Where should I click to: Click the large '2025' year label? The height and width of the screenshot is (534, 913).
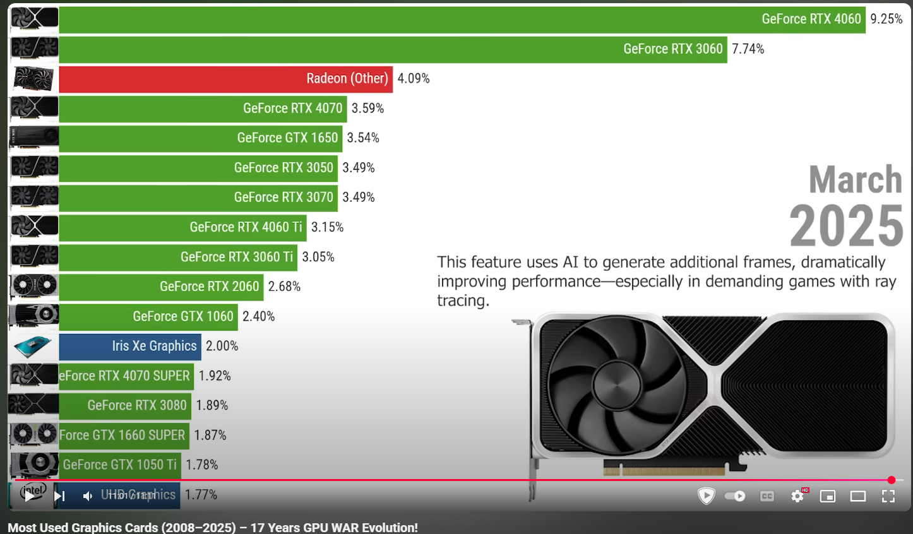click(846, 226)
